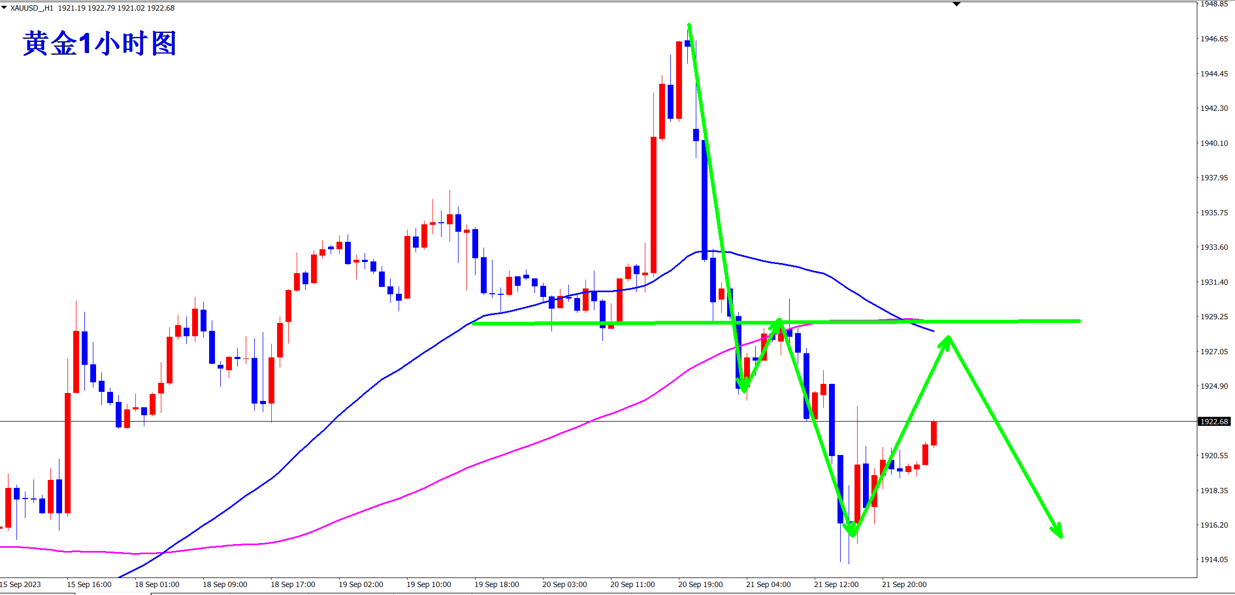Click the 20 Sep 03:00 time label
Viewport: 1235px width, 595px height.
click(x=564, y=584)
